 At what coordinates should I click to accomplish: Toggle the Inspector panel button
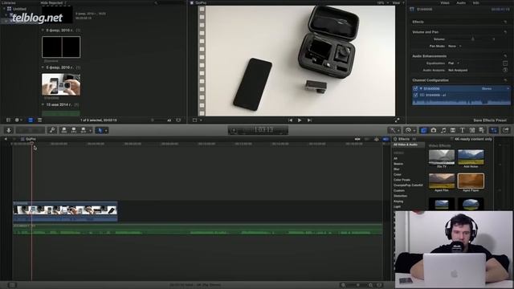[494, 130]
